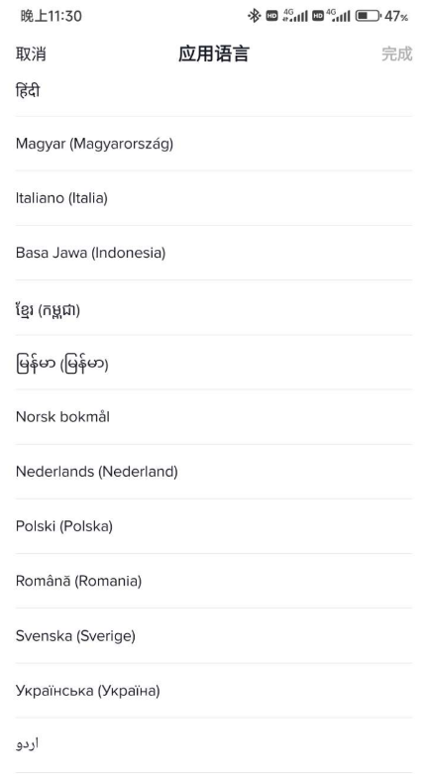Screen dimensions: 424x774
Task: Pick Română (Romania) language
Action: (214, 581)
